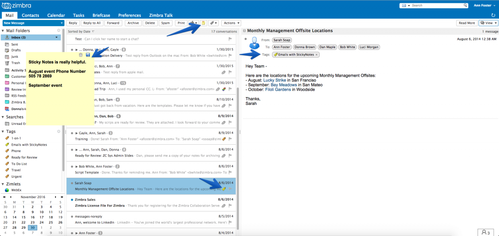Click the WebEx zimlet icon
This screenshot has width=499, height=236.
[x=7, y=190]
